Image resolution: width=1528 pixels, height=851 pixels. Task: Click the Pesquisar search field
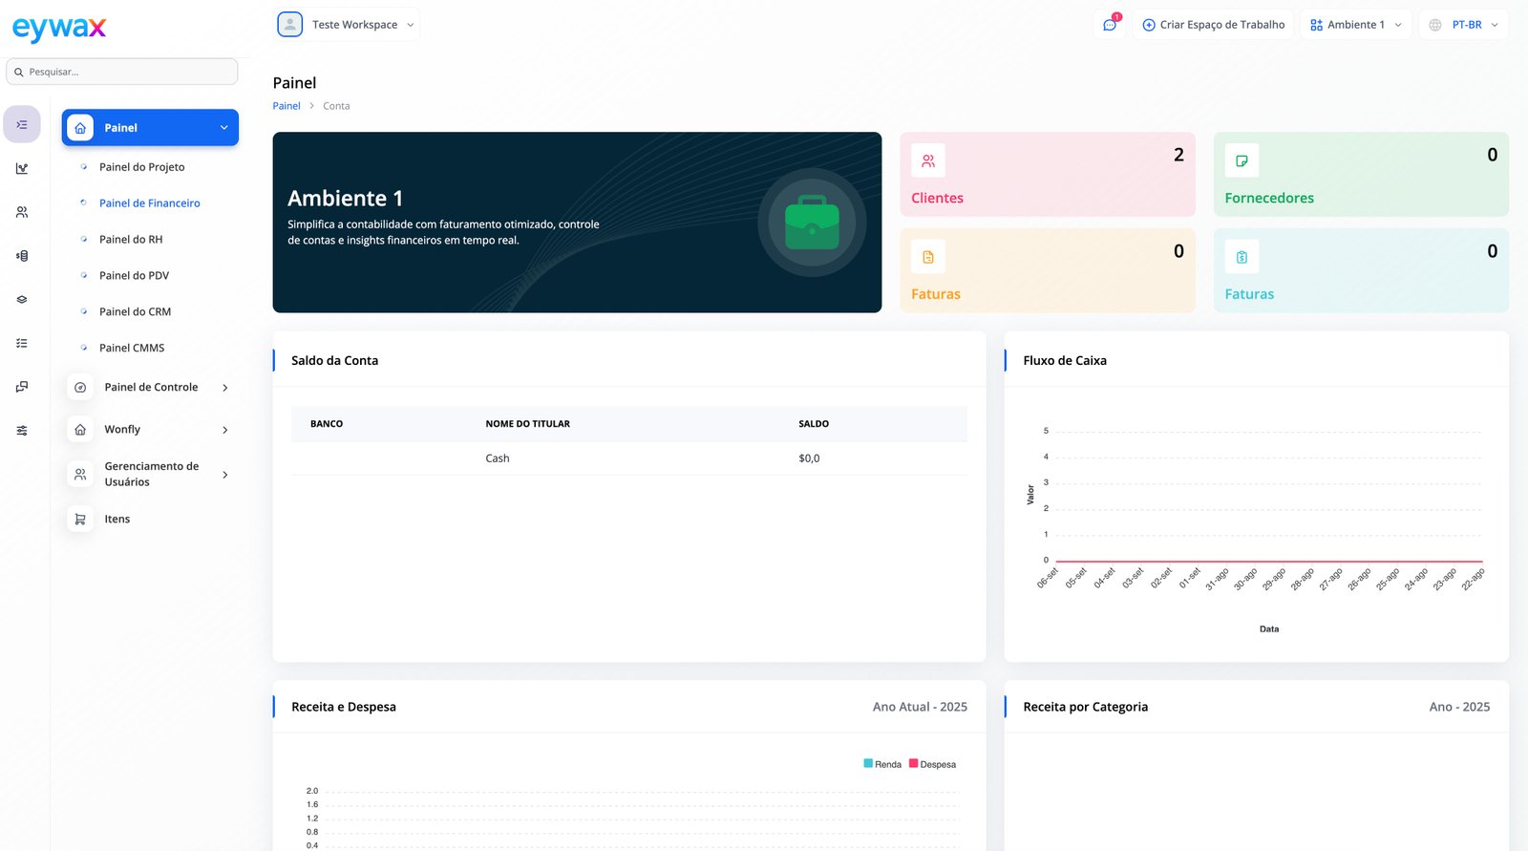point(122,72)
